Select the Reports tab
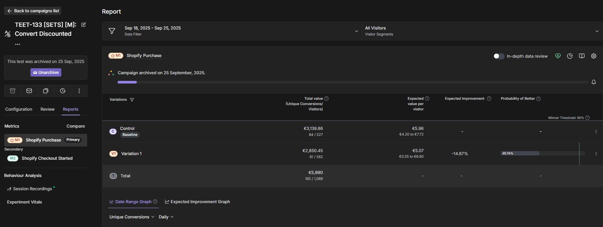The height and width of the screenshot is (227, 603). click(x=71, y=109)
